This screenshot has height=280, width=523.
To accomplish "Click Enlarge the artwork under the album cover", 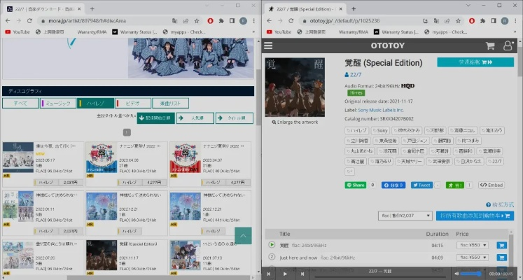I will click(297, 122).
